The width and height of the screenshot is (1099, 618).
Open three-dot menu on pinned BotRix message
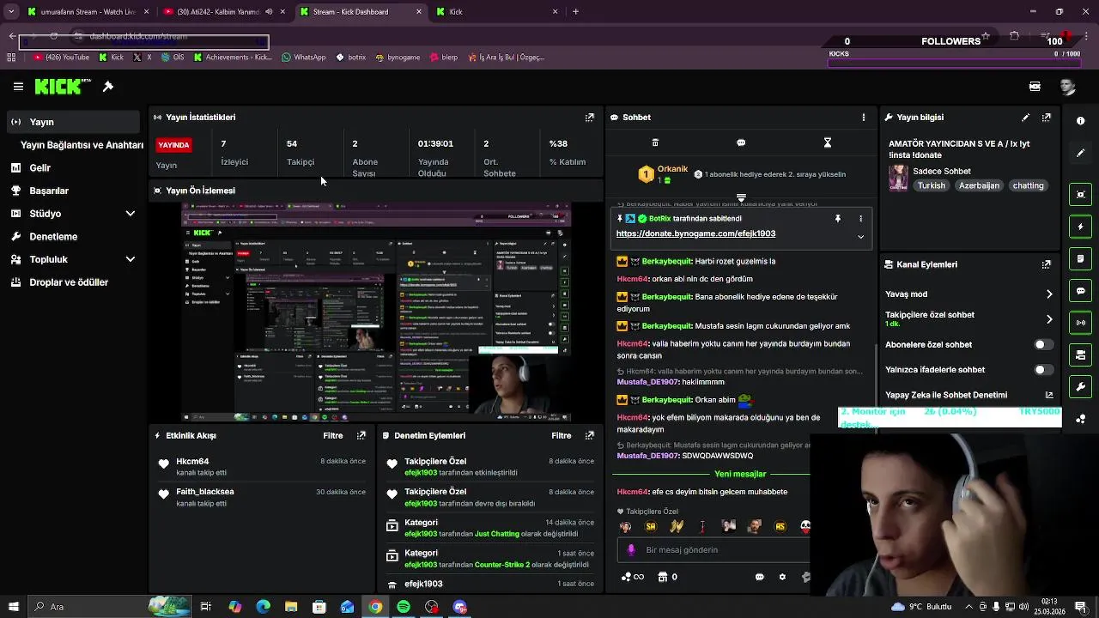[860, 219]
